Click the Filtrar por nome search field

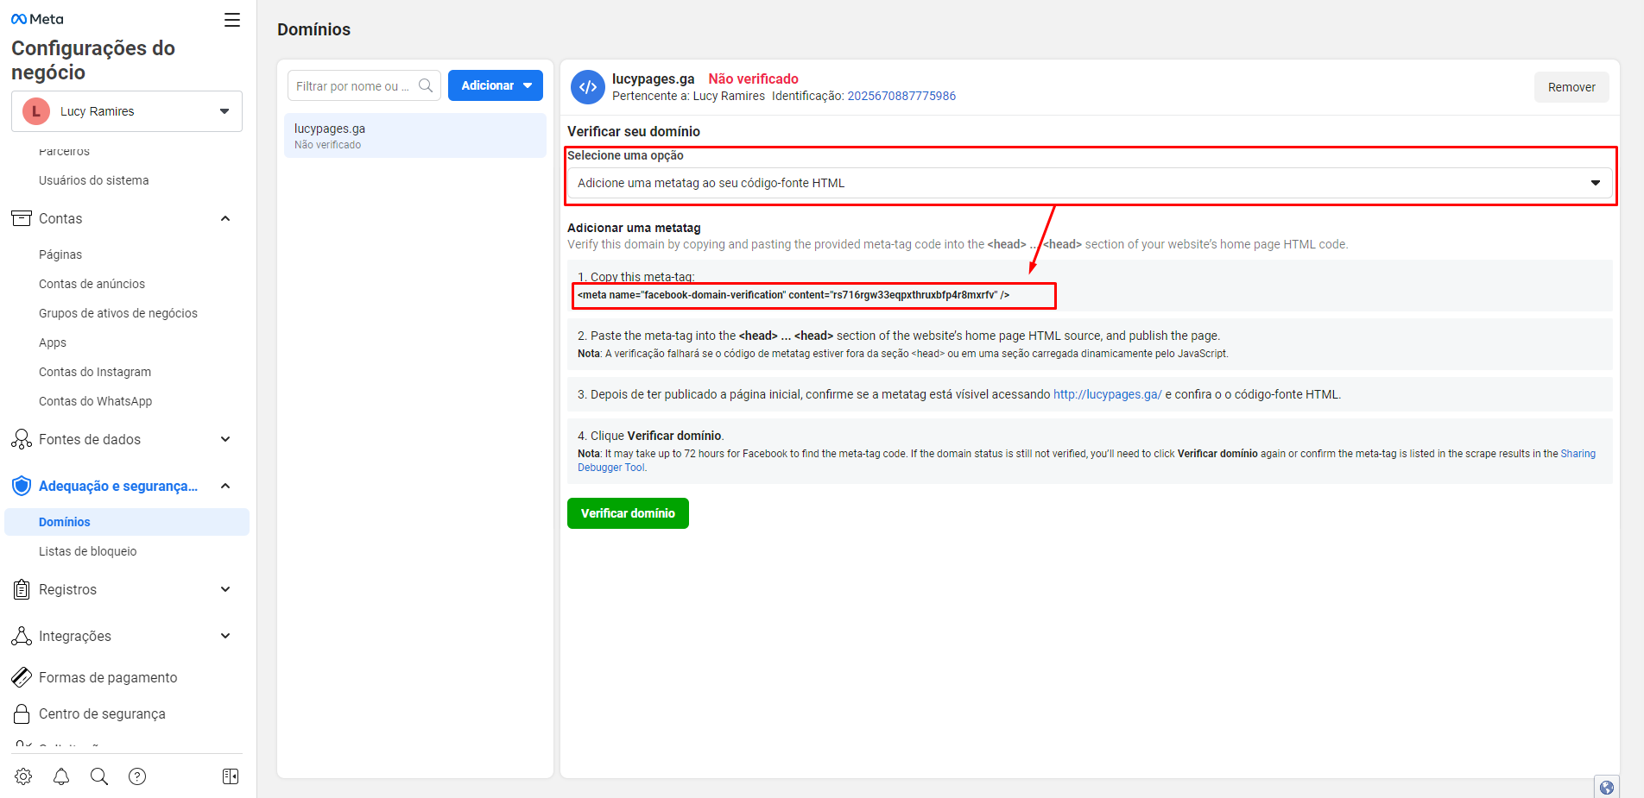[364, 85]
